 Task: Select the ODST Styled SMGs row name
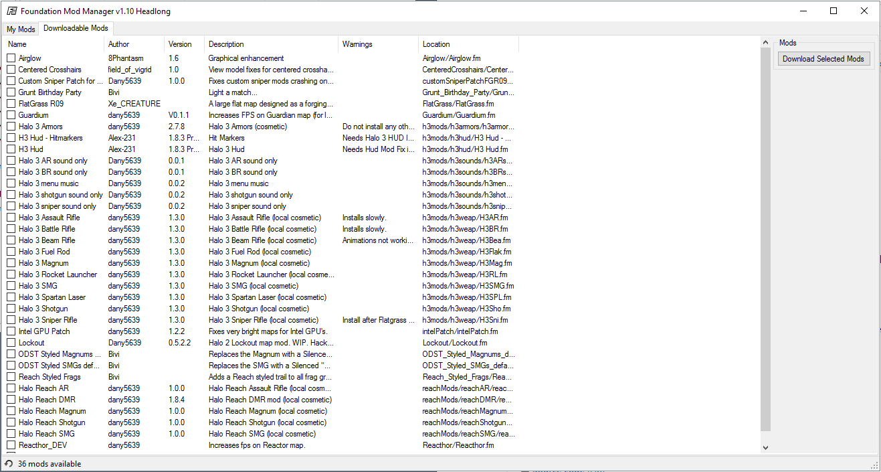point(60,366)
